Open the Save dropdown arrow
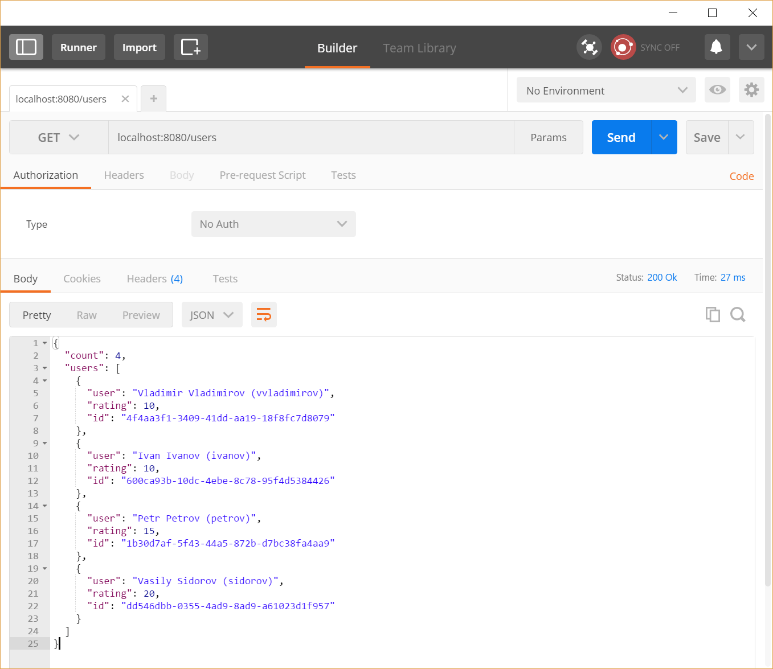 (741, 137)
